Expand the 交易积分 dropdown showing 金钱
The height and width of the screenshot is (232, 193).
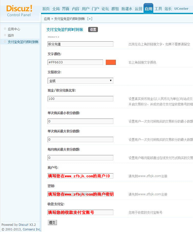click(x=80, y=81)
